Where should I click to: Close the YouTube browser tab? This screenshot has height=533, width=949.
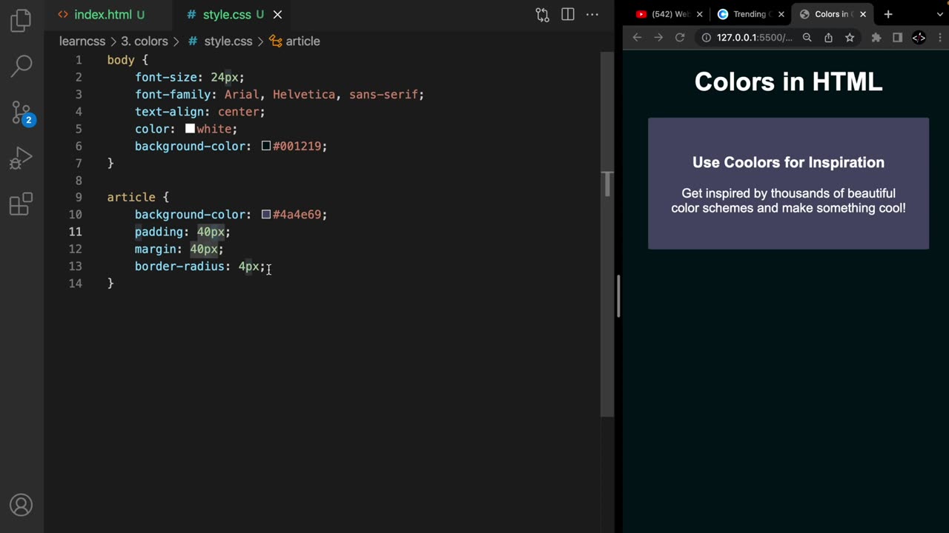click(x=699, y=14)
